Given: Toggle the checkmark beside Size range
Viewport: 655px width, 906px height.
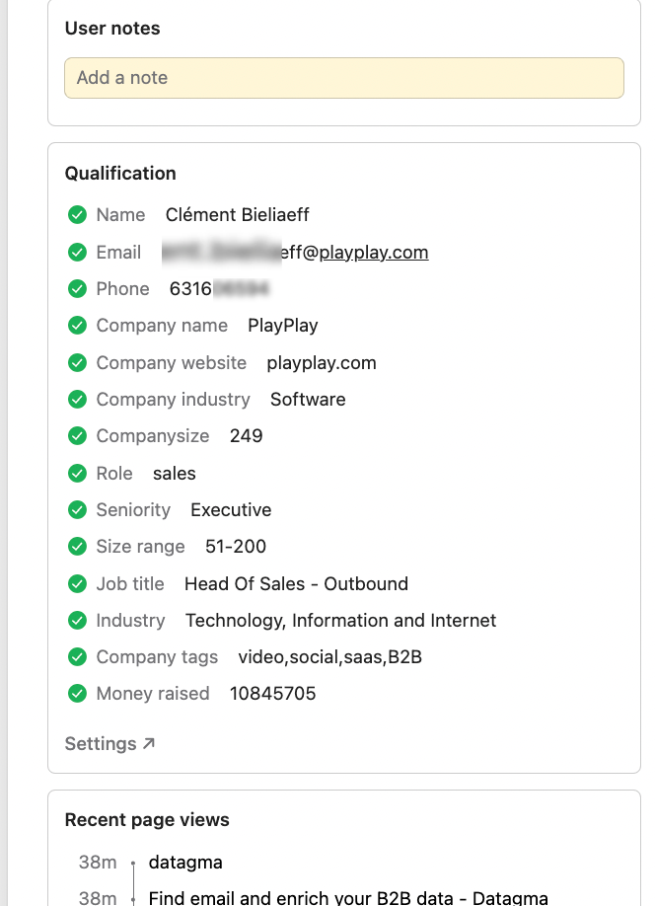Looking at the screenshot, I should tap(78, 546).
